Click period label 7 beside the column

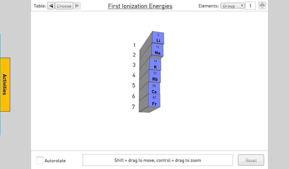(133, 107)
